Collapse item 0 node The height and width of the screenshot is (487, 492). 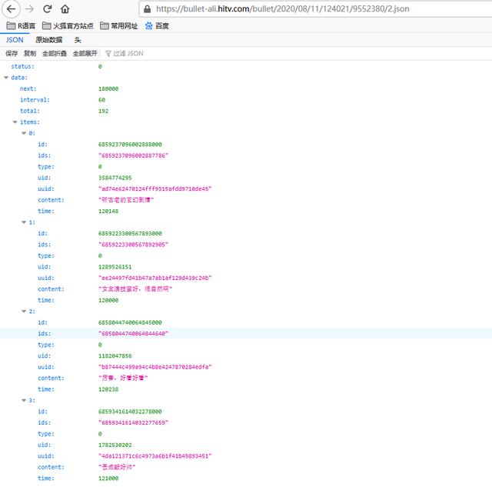[24, 133]
